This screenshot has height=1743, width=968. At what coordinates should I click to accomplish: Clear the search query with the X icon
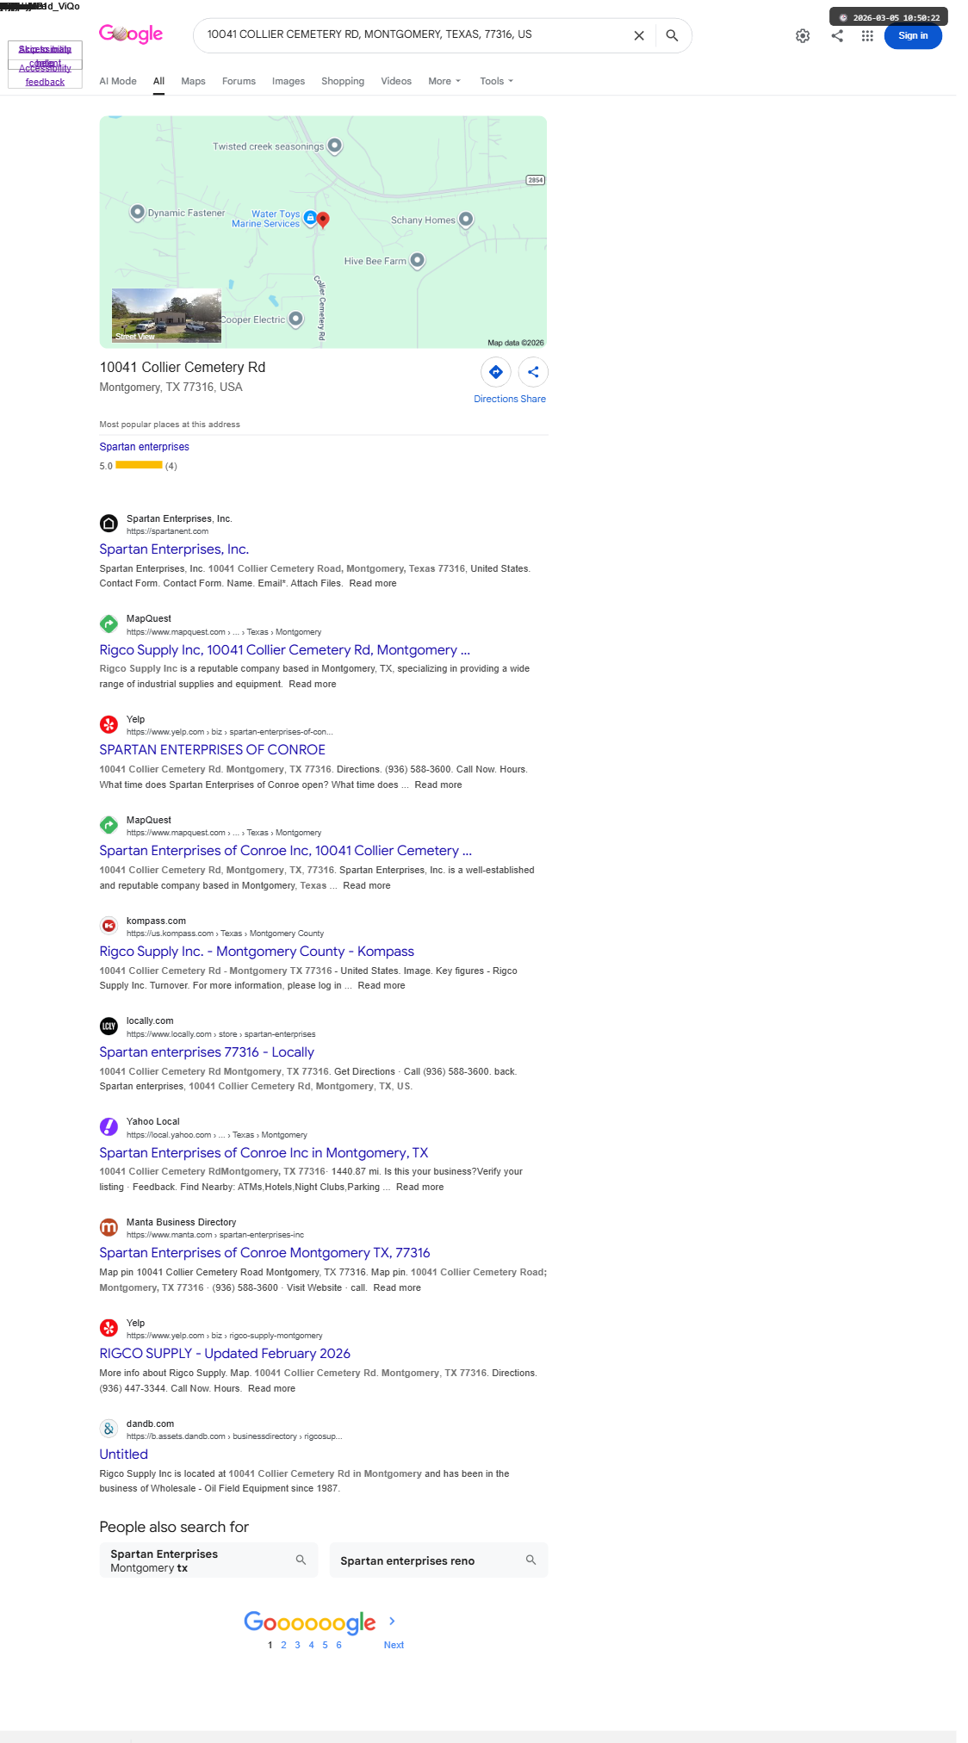[639, 35]
